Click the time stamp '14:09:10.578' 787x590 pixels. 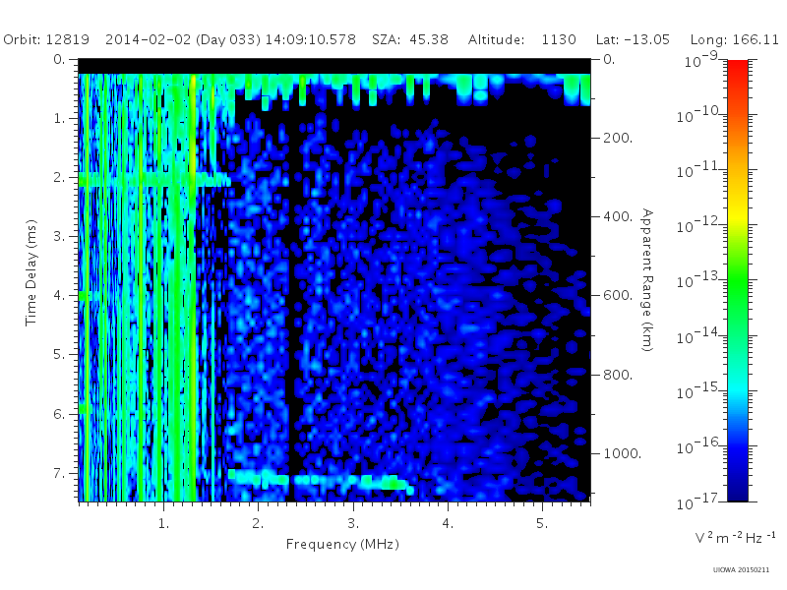pyautogui.click(x=310, y=39)
